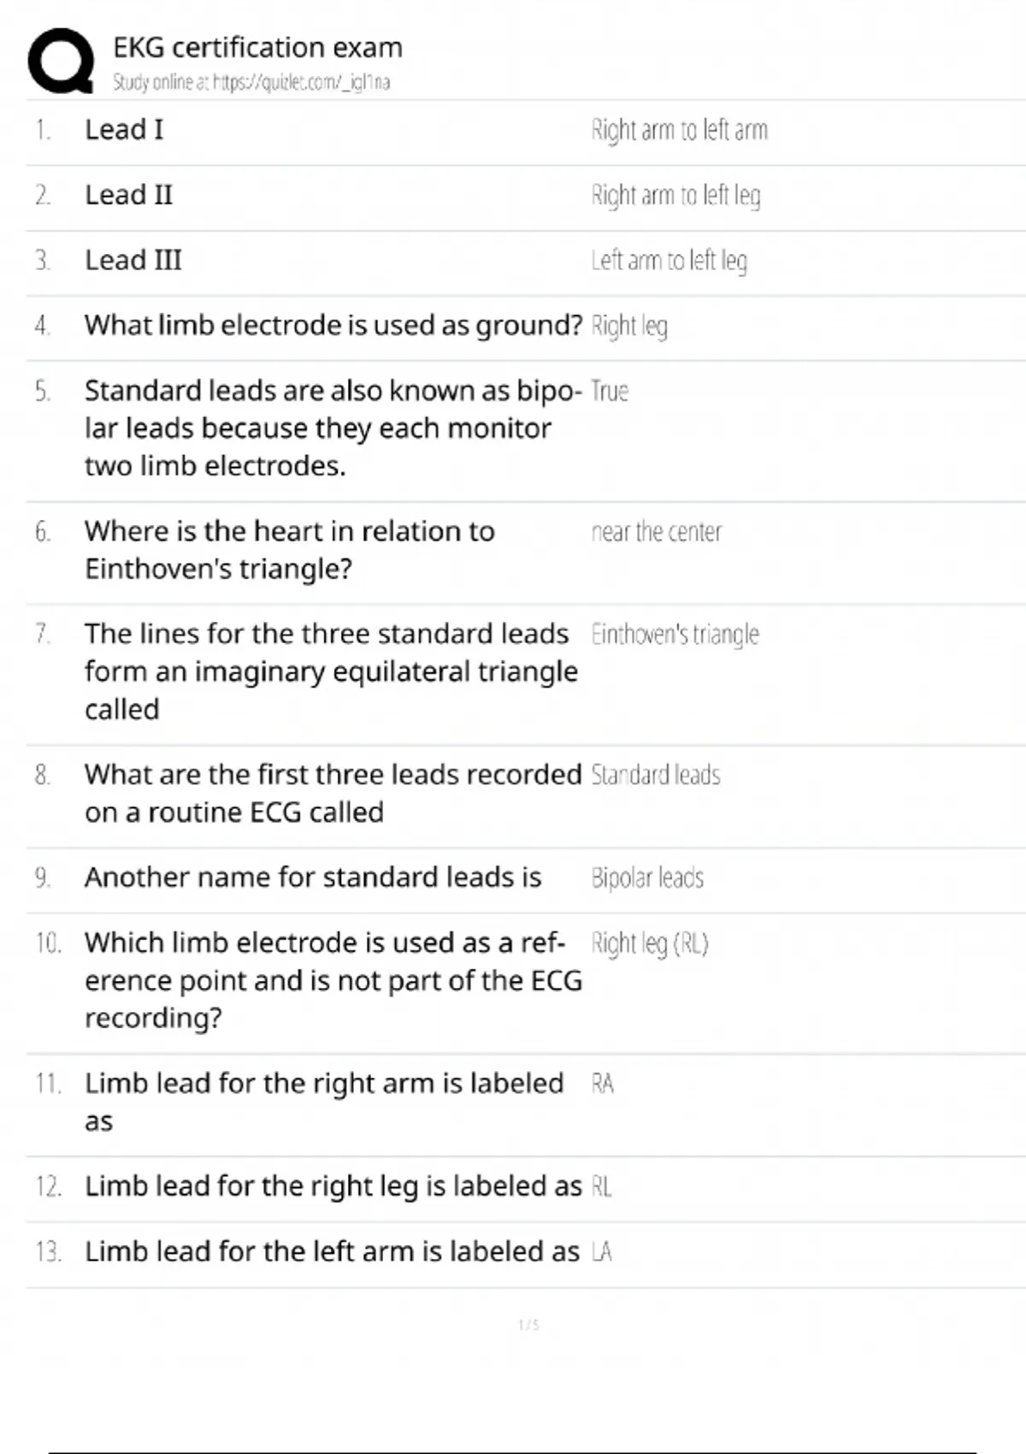1026x1454 pixels.
Task: Click the "Bipolar leads" answer
Action: (647, 878)
